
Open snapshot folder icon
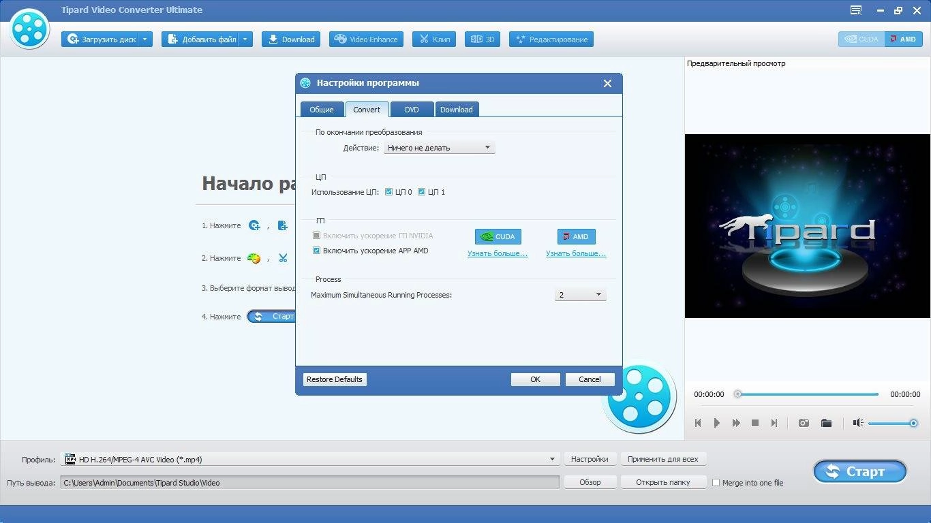tap(826, 423)
